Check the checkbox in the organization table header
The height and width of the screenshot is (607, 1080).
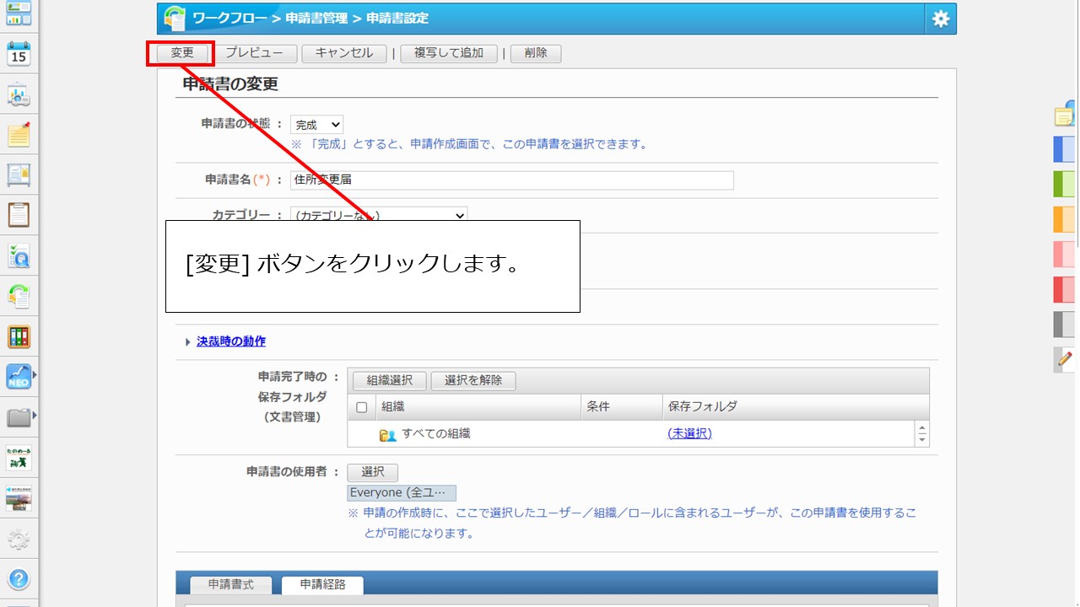[x=360, y=406]
